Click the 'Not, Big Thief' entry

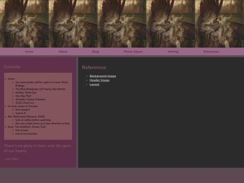pyautogui.click(x=23, y=96)
